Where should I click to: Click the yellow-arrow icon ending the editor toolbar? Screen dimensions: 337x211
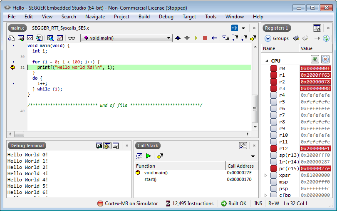pyautogui.click(x=253, y=38)
